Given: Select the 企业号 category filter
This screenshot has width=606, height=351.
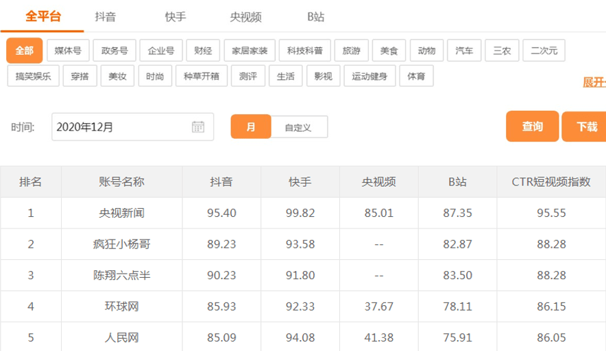Looking at the screenshot, I should point(161,51).
